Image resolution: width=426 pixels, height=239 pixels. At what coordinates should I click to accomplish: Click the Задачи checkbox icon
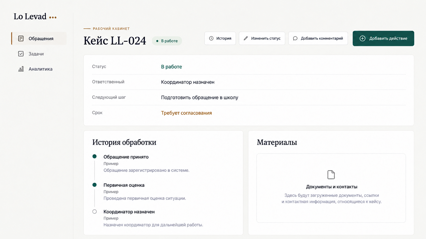21,54
